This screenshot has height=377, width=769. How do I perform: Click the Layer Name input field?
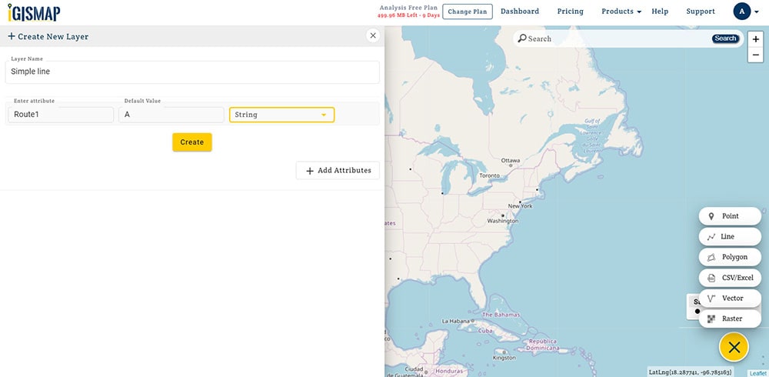pos(192,72)
